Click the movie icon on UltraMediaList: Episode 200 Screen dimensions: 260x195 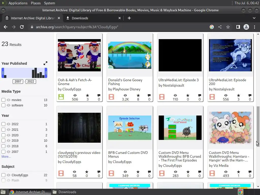[212, 97]
